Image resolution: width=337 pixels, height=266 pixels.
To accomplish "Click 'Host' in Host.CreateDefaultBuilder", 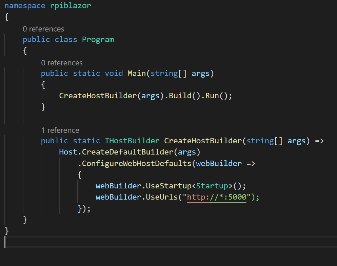I will click(x=68, y=152).
